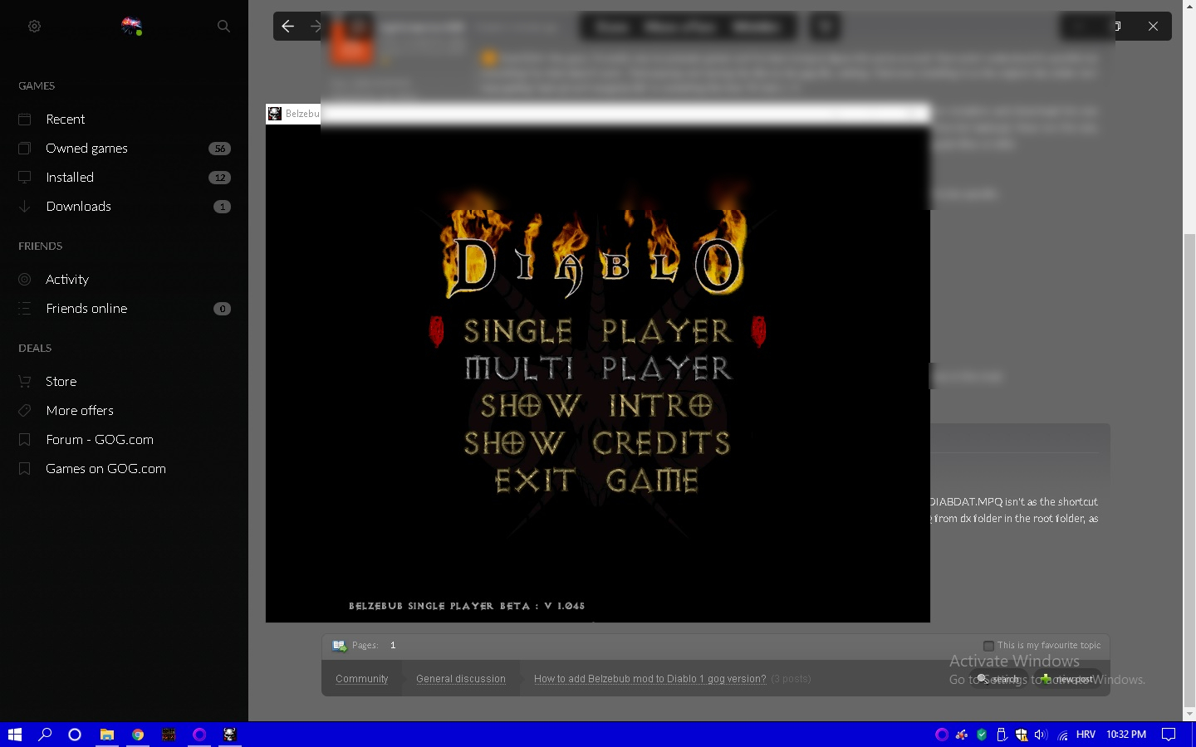Open Owned games library
1196x747 pixels.
coord(86,149)
